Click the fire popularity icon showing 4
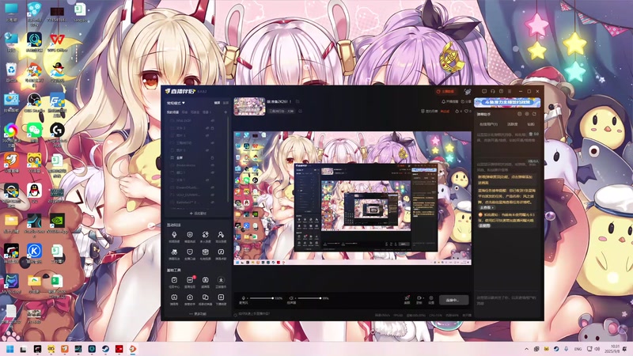Image resolution: width=633 pixels, height=356 pixels. [x=457, y=111]
